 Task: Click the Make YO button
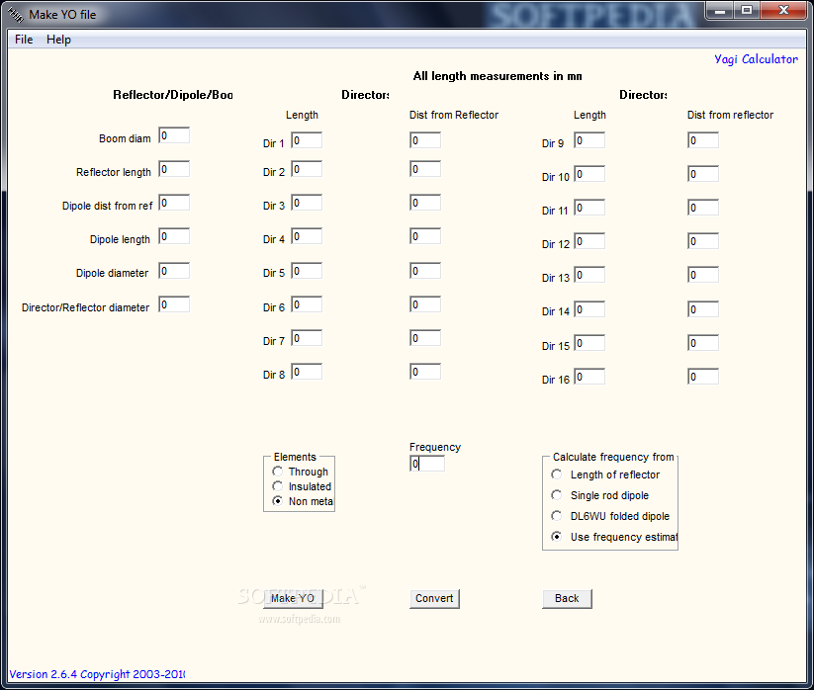point(293,598)
